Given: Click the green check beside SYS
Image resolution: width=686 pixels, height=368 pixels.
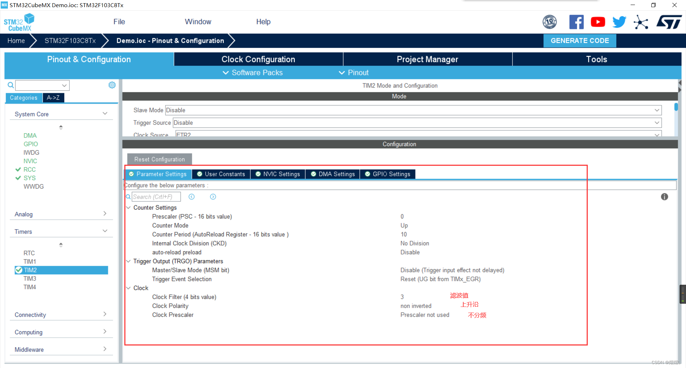Looking at the screenshot, I should click(x=18, y=178).
